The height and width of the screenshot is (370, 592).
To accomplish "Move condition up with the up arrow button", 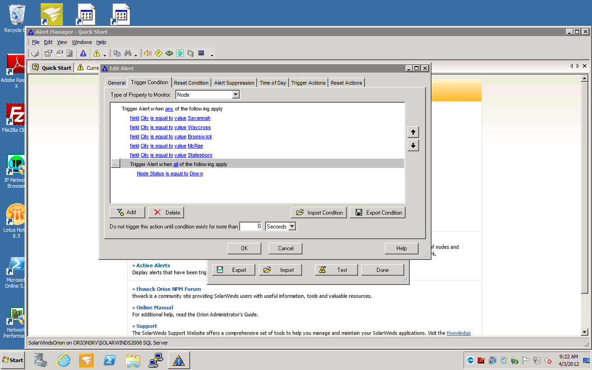I will pos(413,132).
